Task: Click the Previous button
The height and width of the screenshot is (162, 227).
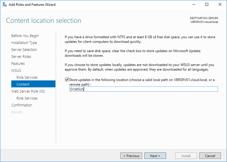Action: [x=131, y=156]
